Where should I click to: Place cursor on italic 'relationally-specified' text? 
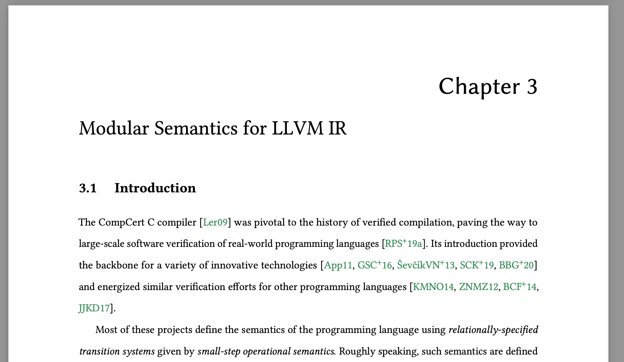tap(493, 330)
